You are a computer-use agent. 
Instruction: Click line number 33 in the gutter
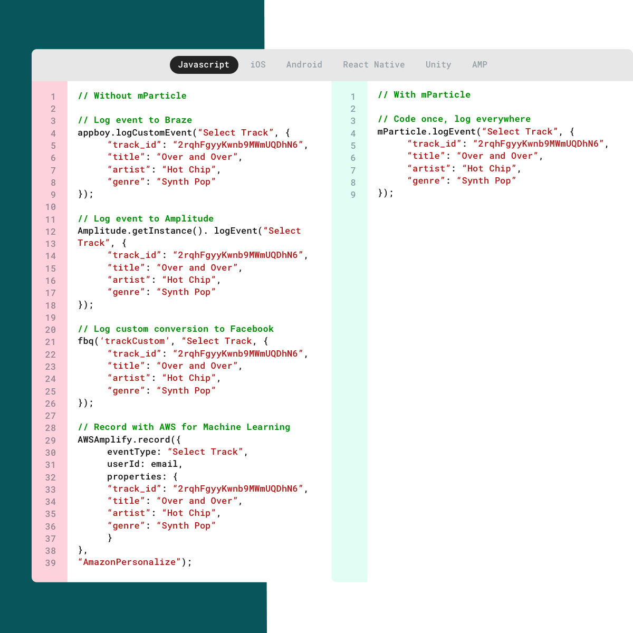pyautogui.click(x=50, y=490)
